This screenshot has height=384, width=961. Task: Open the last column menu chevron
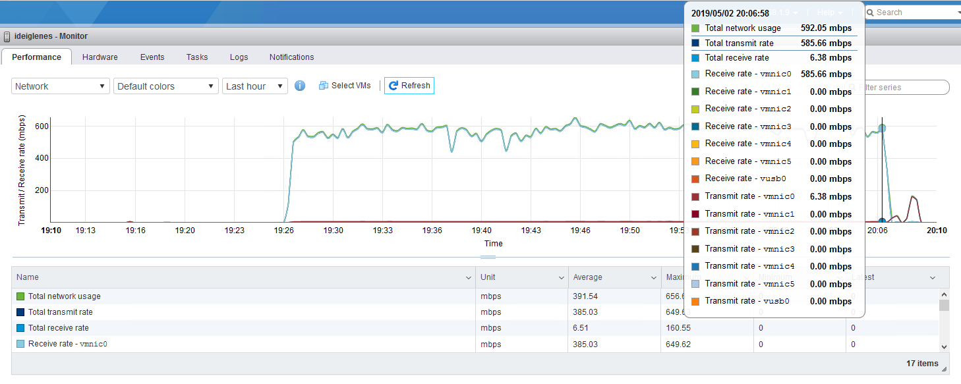pos(933,278)
